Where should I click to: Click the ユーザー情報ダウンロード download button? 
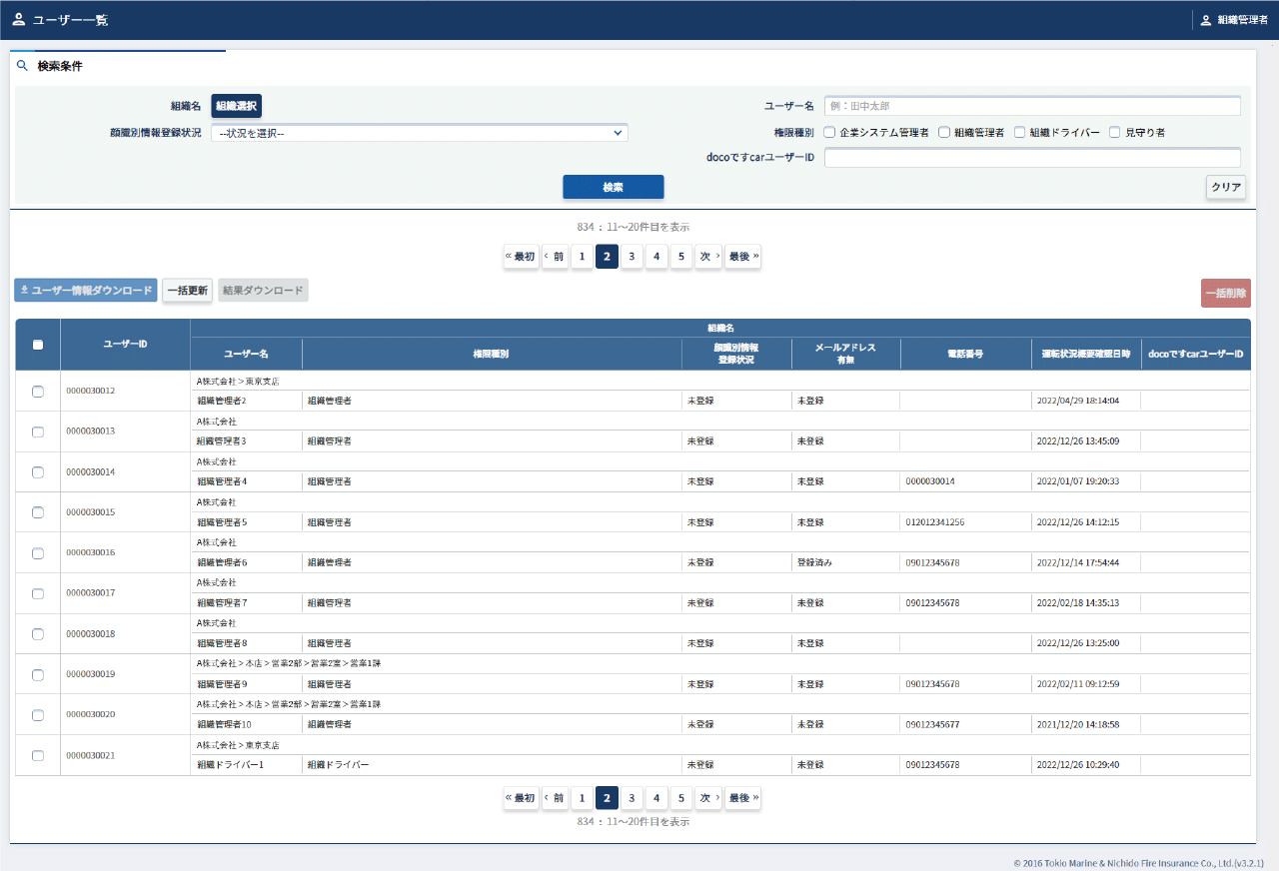tap(86, 291)
